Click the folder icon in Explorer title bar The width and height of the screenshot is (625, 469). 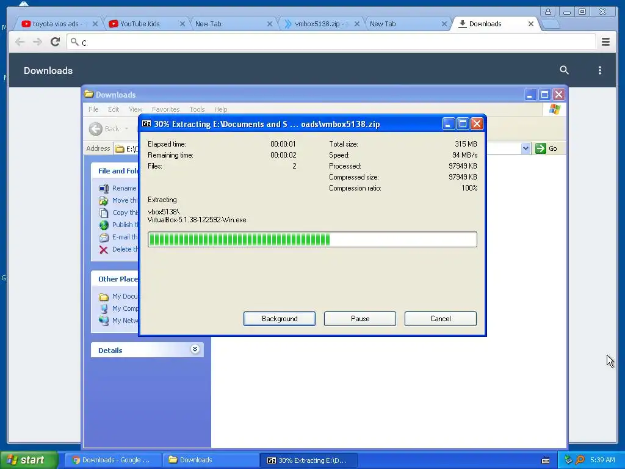pyautogui.click(x=89, y=95)
